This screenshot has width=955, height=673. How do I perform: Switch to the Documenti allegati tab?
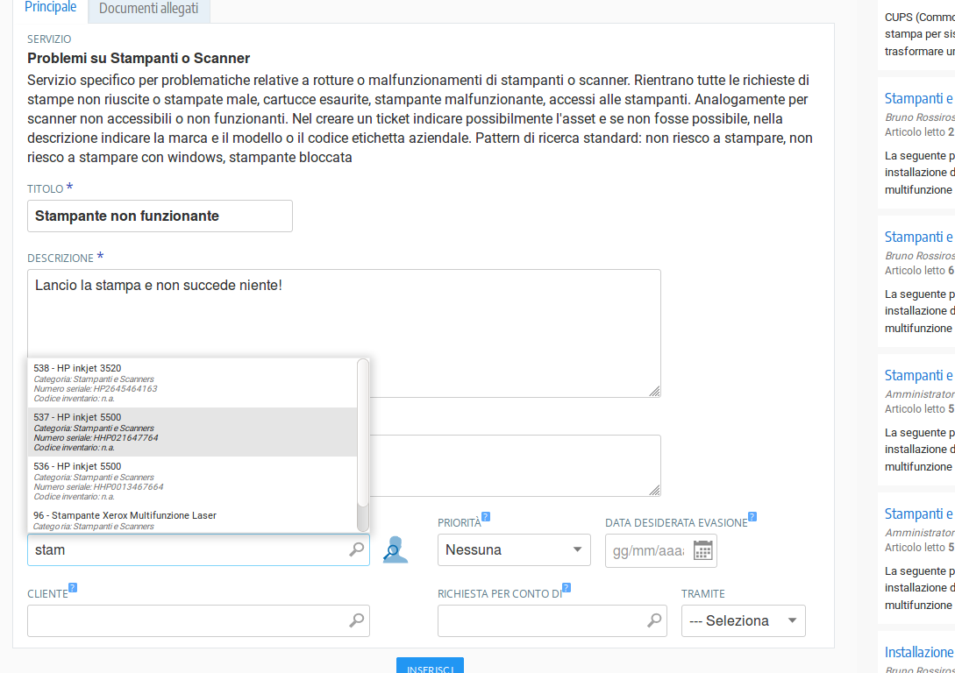pyautogui.click(x=148, y=9)
